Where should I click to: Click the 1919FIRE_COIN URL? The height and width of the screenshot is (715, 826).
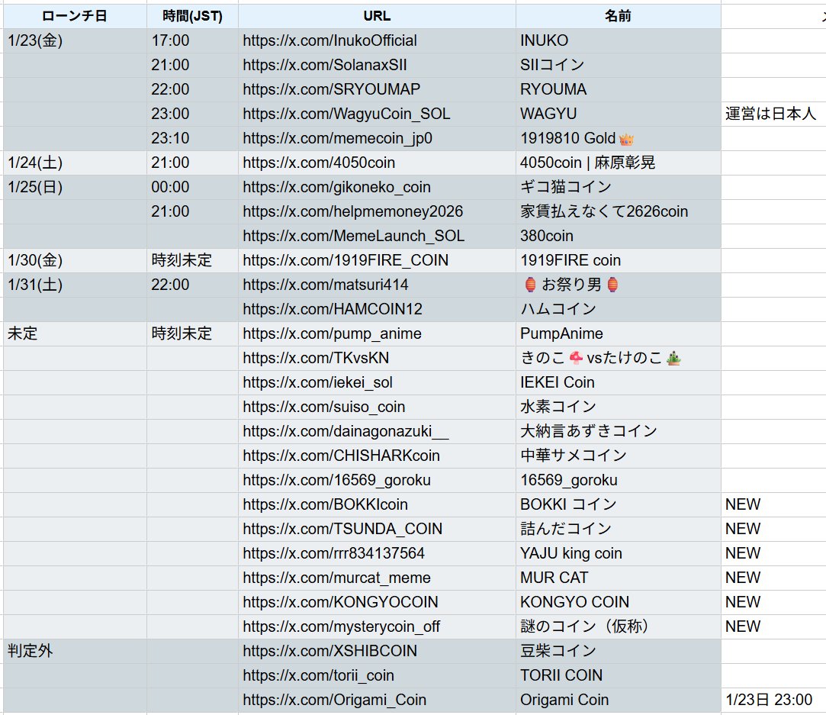[x=346, y=260]
